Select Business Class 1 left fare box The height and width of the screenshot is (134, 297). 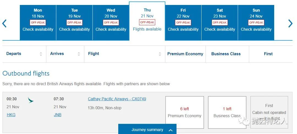click(227, 112)
